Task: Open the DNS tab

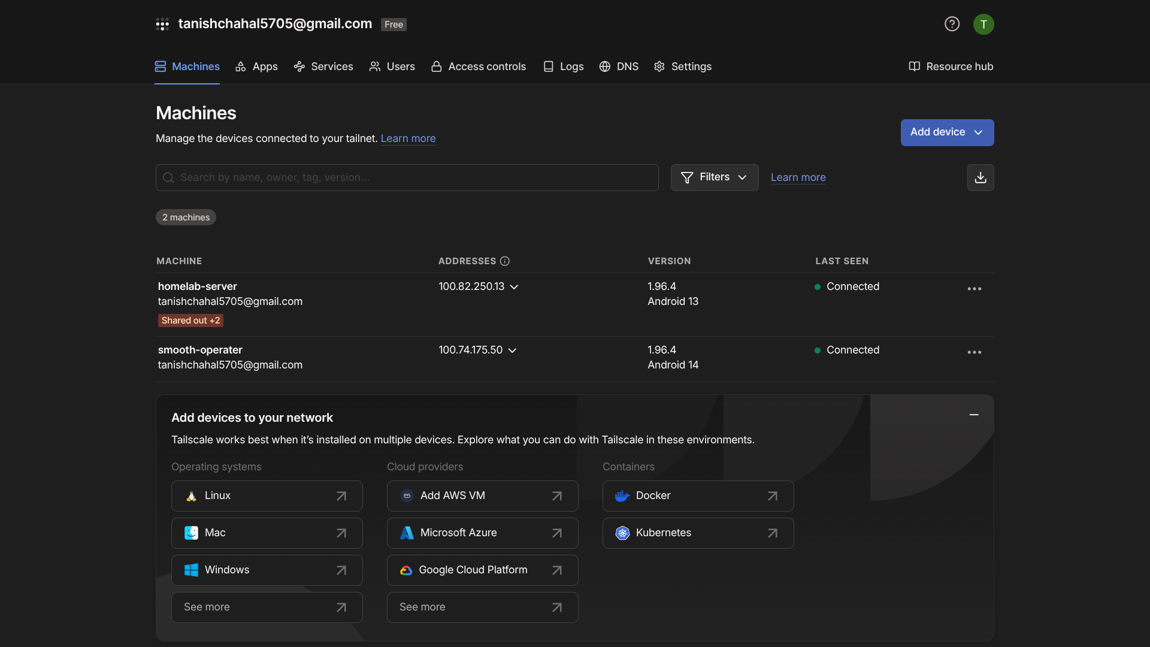Action: [619, 66]
